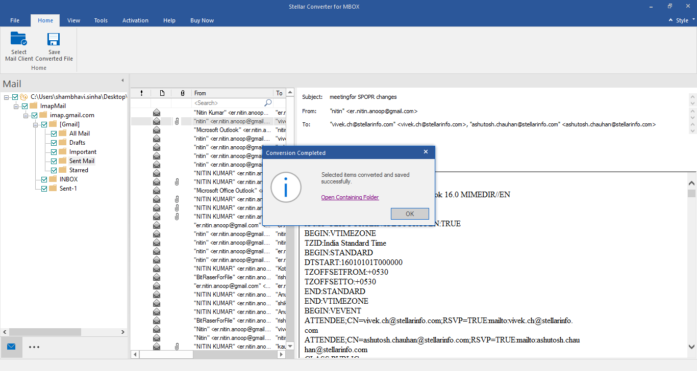The image size is (697, 371).
Task: Collapse the Mail panel with the small arrow
Action: (122, 81)
